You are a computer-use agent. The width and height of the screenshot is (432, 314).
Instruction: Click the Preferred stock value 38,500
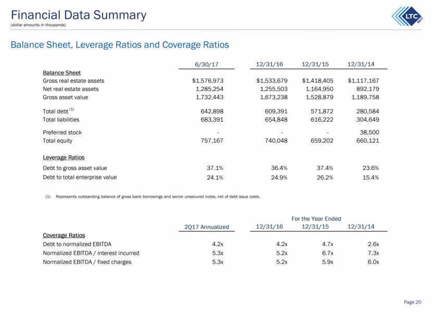[x=369, y=133]
